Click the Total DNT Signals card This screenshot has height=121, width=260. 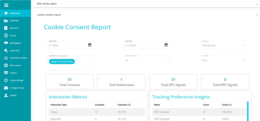click(x=225, y=82)
